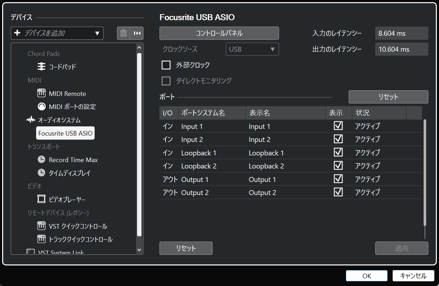Viewport: 439px width, 286px height.
Task: Uncheck 表示 for Input 1
Action: [x=338, y=126]
